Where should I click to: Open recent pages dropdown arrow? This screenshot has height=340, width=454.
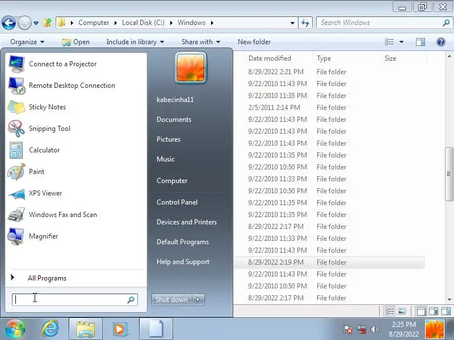(x=36, y=23)
